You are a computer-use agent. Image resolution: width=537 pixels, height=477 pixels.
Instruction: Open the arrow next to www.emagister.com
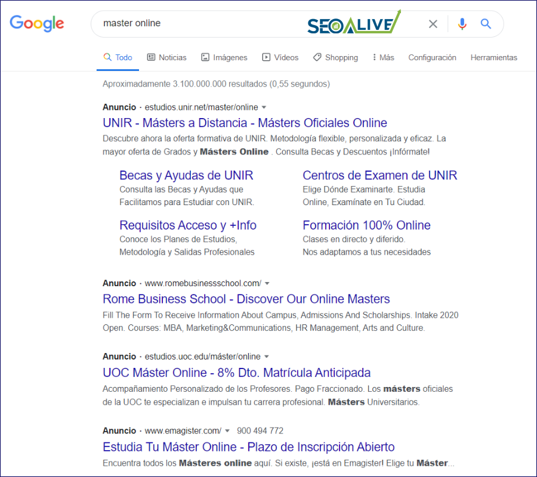(x=228, y=430)
